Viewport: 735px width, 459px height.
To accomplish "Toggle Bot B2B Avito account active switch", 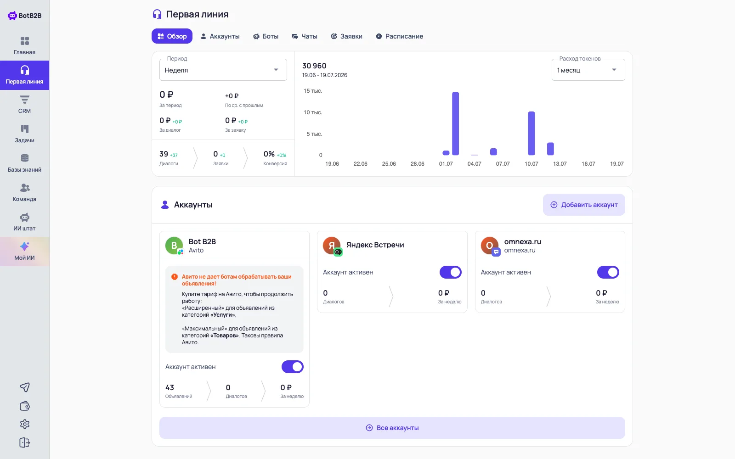I will coord(293,367).
